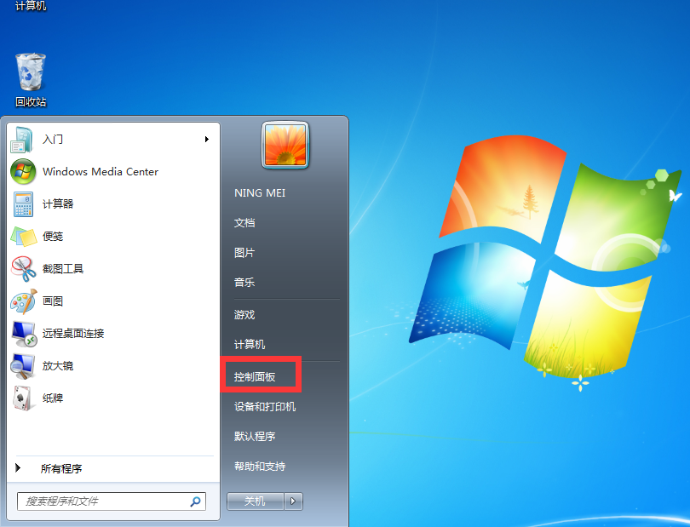
Task: Launch Snipping Tool (截图工具) scissors icon
Action: [x=23, y=268]
